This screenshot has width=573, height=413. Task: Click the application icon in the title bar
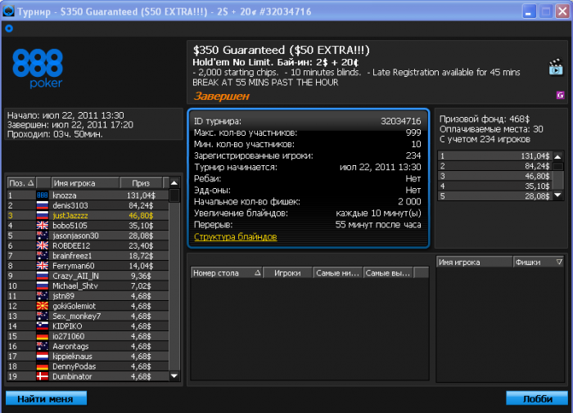point(8,11)
